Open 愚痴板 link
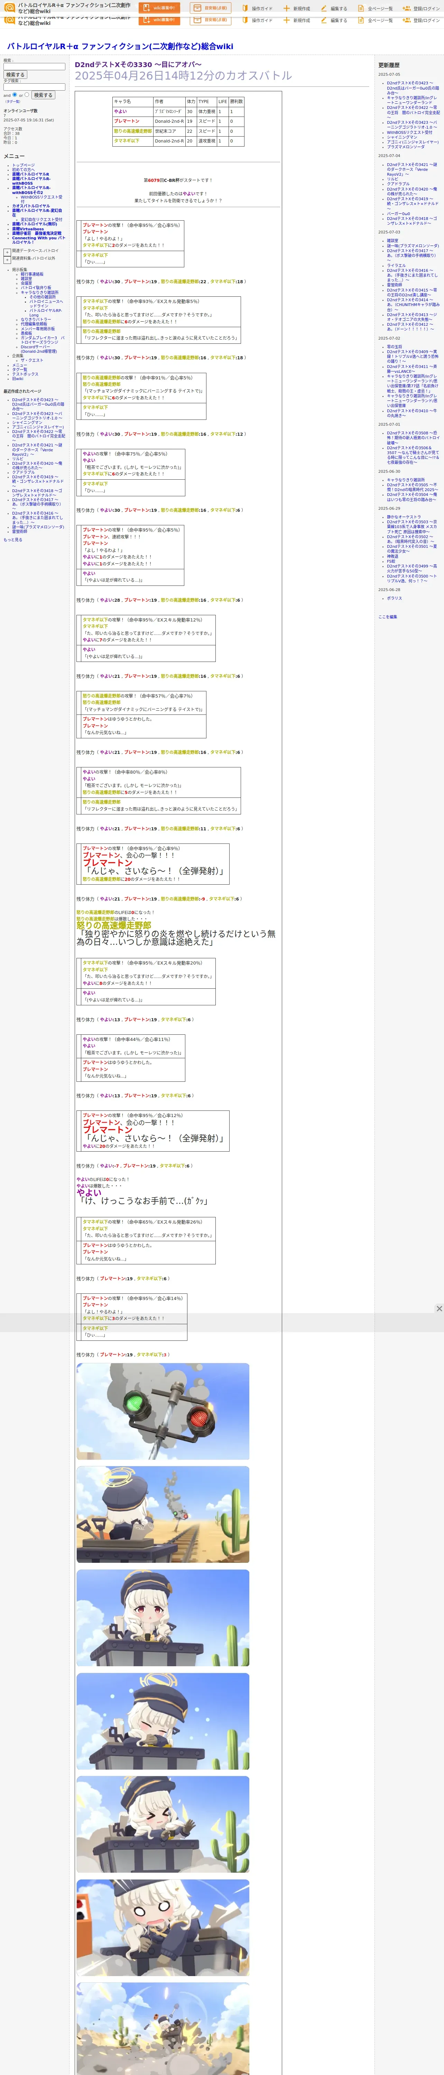This screenshot has height=2075, width=444. pos(27,333)
